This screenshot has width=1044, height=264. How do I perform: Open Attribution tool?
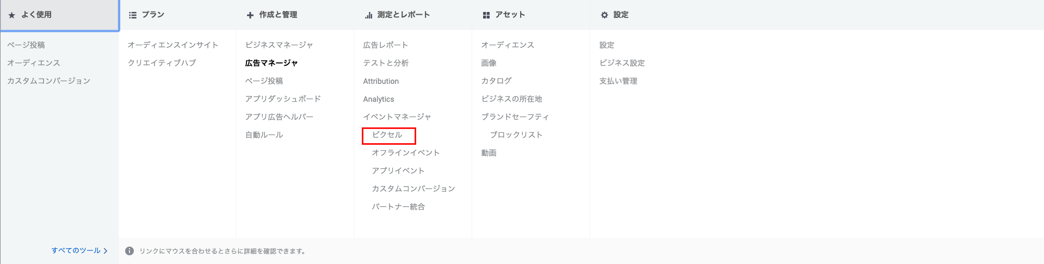coord(381,81)
